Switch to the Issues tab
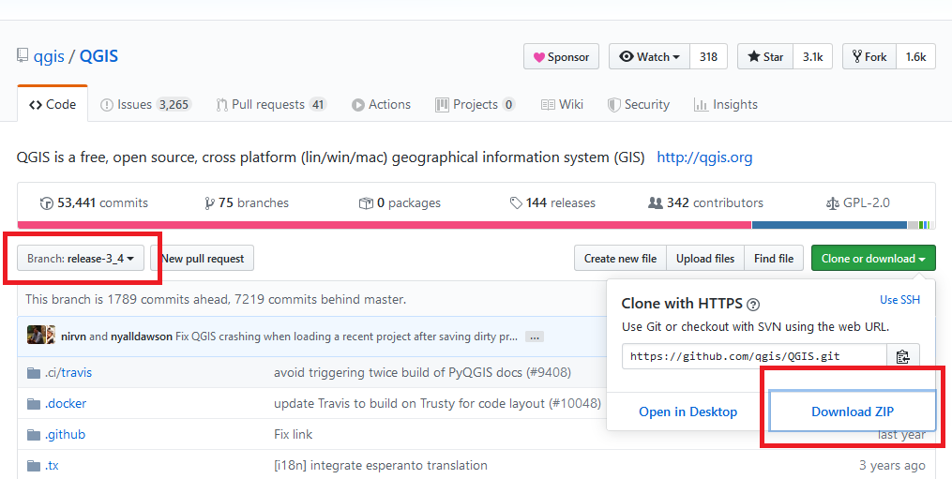The height and width of the screenshot is (479, 952). [x=145, y=105]
